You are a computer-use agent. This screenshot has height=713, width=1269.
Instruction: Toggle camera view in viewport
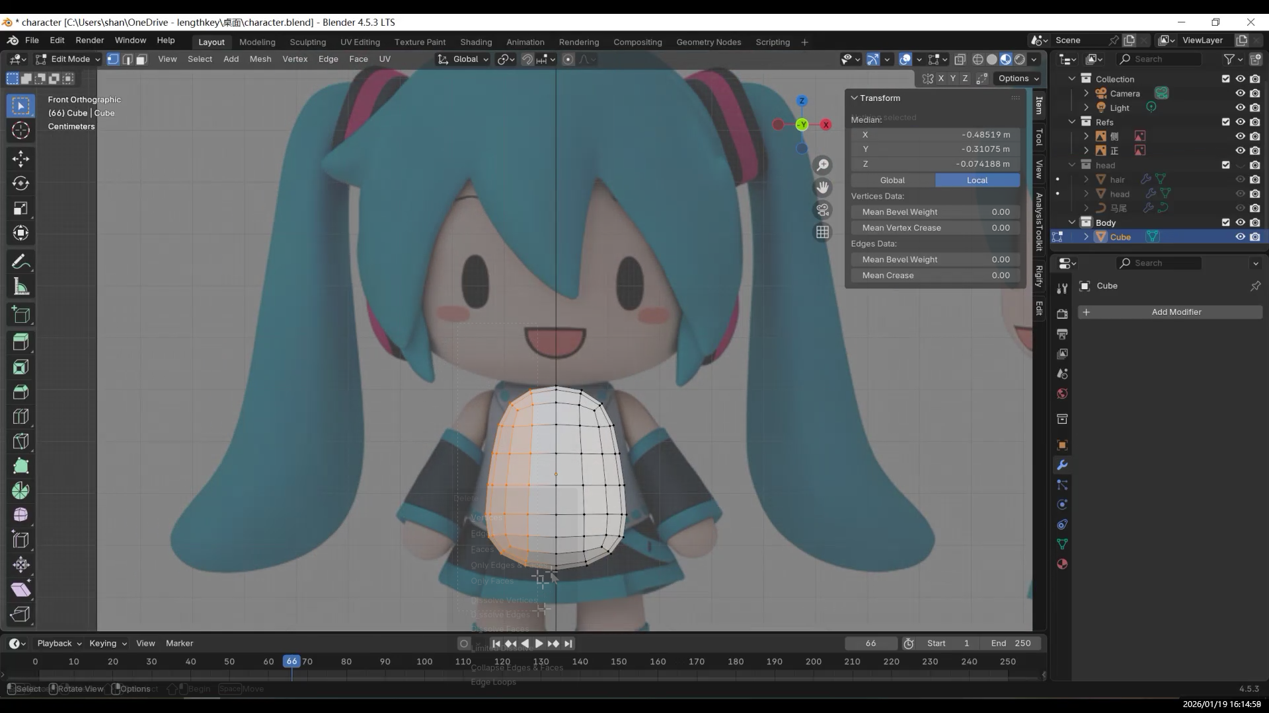tap(822, 210)
